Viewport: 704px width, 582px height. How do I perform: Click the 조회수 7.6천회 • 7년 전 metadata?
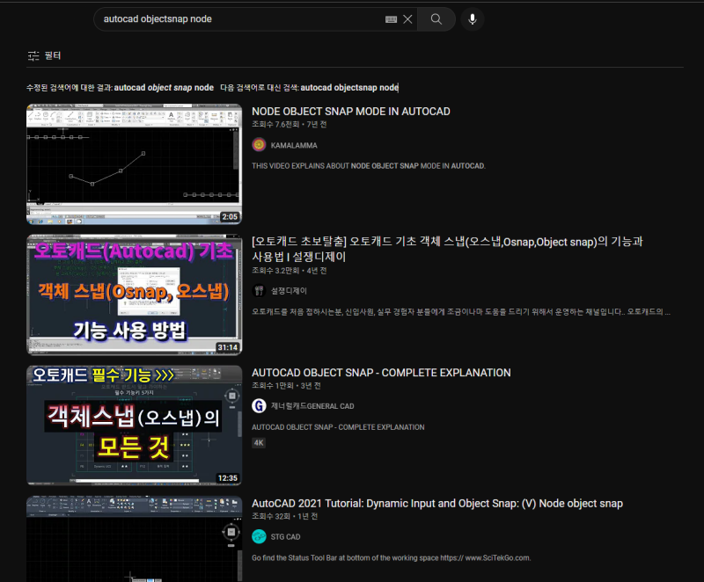click(290, 124)
